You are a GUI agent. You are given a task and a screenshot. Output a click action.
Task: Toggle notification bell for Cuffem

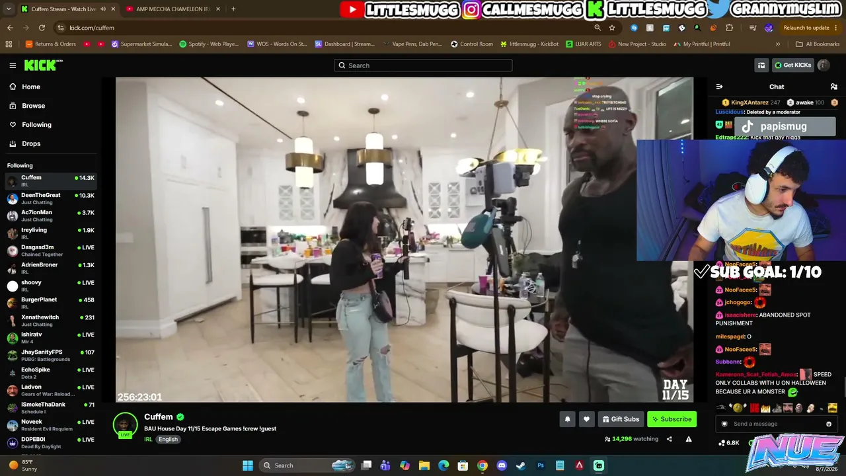(x=567, y=419)
